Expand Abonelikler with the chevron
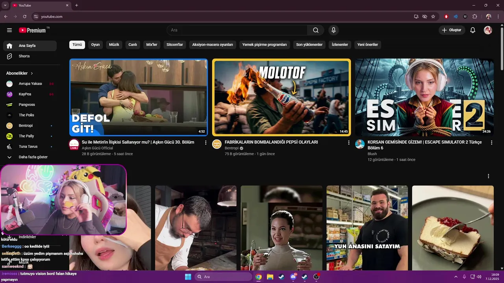The image size is (504, 283). (32, 74)
